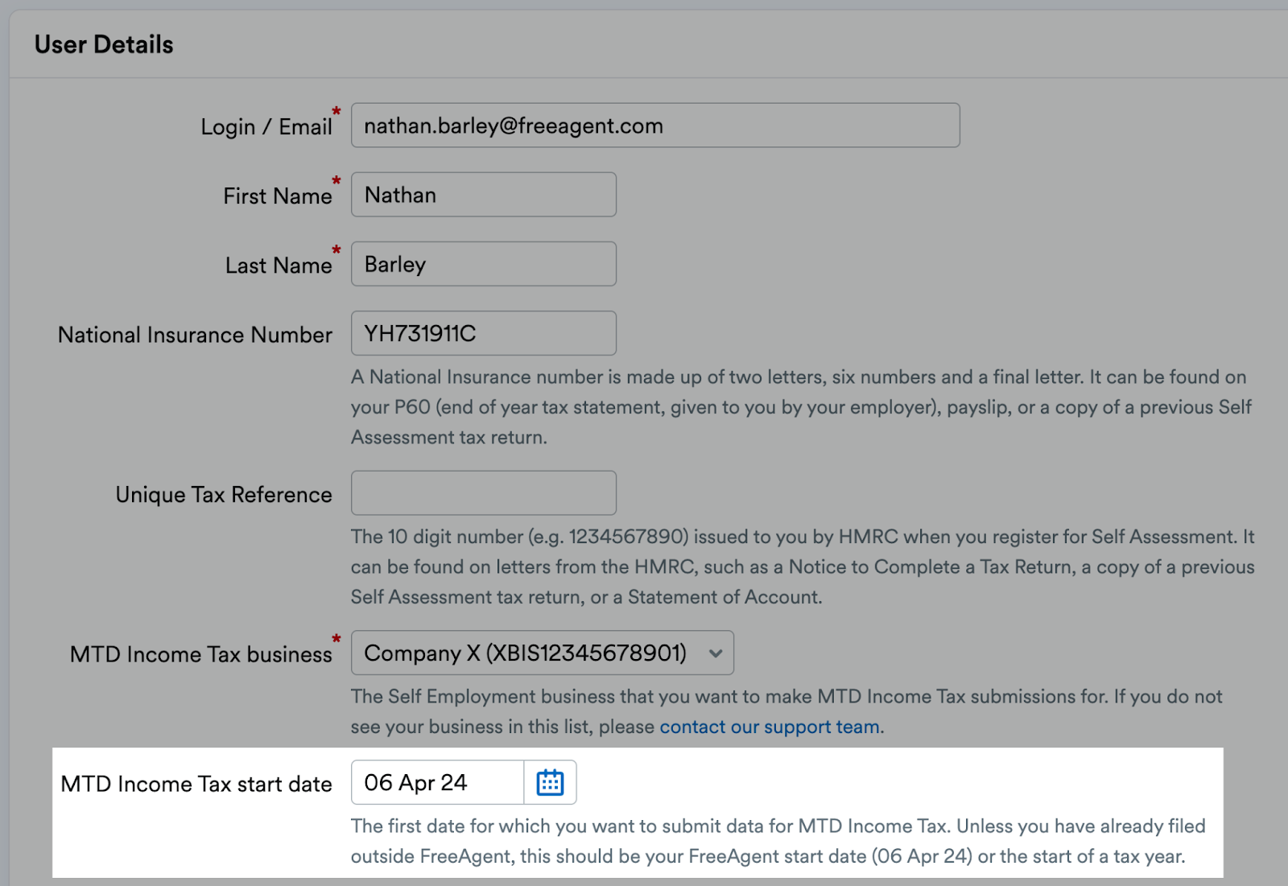This screenshot has height=886, width=1288.
Task: Click the help text starting 'A National Insurance number'
Action: pyautogui.click(x=802, y=407)
